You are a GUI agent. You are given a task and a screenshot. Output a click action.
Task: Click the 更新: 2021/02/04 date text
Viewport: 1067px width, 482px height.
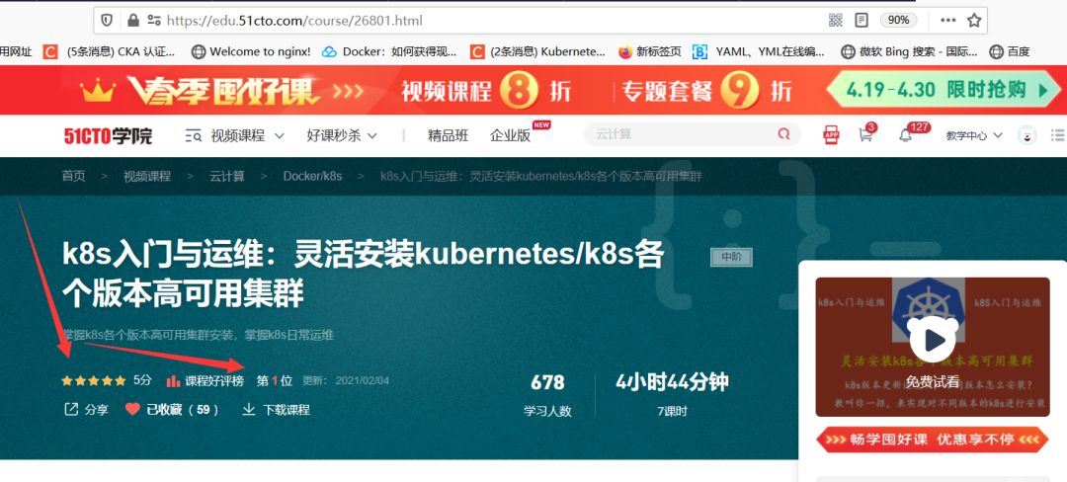pyautogui.click(x=346, y=380)
